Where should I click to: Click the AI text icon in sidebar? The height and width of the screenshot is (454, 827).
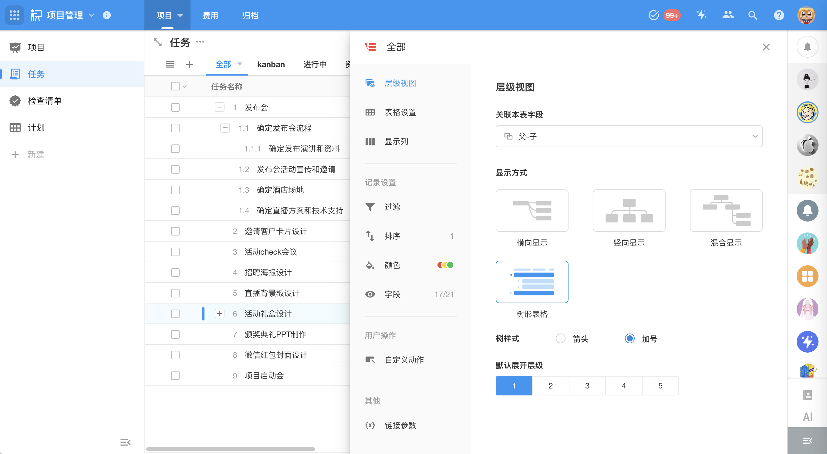tap(807, 417)
